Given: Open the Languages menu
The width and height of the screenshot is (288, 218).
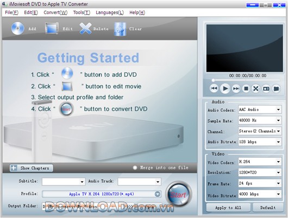Looking at the screenshot, I should click(x=110, y=12).
